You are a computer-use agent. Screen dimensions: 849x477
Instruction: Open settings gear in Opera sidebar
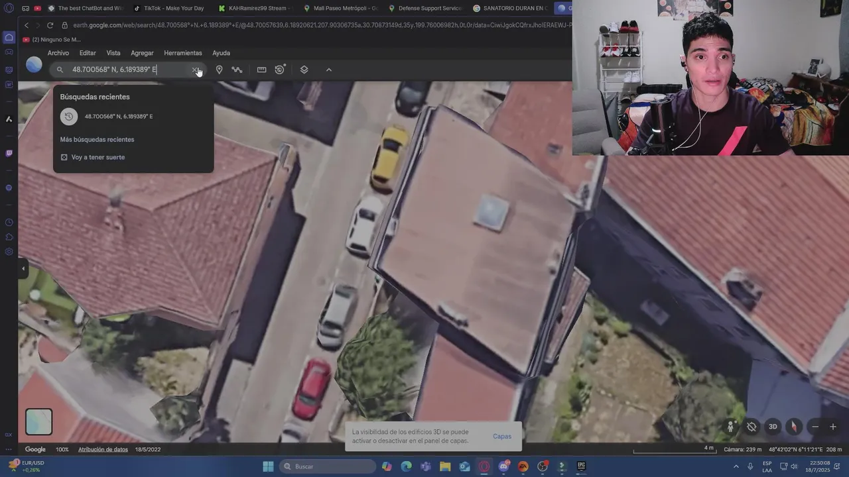(9, 252)
